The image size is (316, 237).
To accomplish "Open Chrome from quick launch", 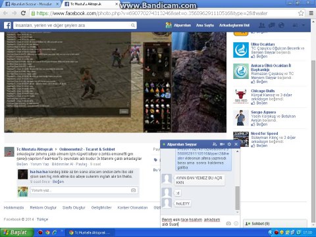I will point(47,232).
